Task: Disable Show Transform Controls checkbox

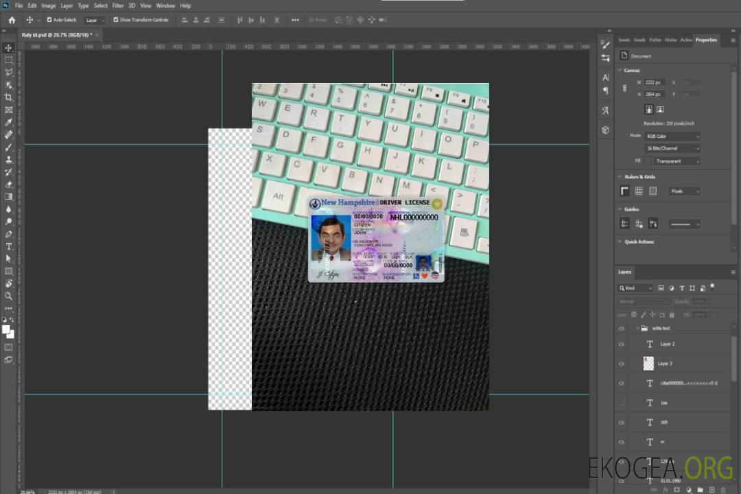Action: point(115,20)
